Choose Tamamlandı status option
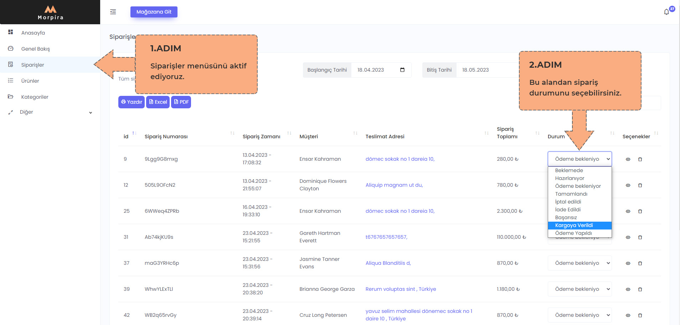The image size is (680, 325). point(579,194)
